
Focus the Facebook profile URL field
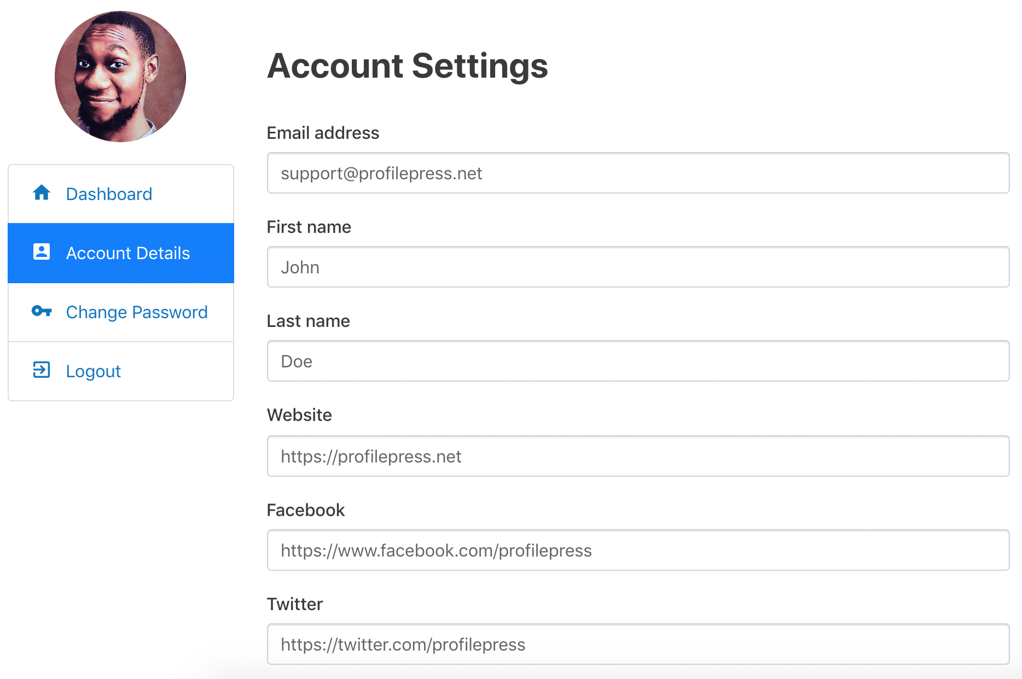tap(638, 550)
